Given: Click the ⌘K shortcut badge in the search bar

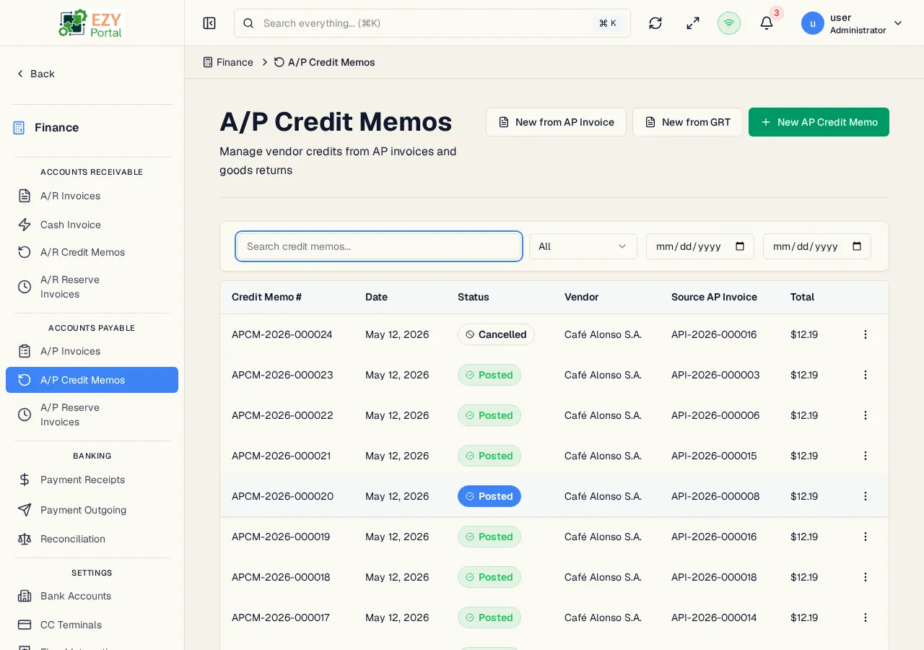Looking at the screenshot, I should 608,23.
